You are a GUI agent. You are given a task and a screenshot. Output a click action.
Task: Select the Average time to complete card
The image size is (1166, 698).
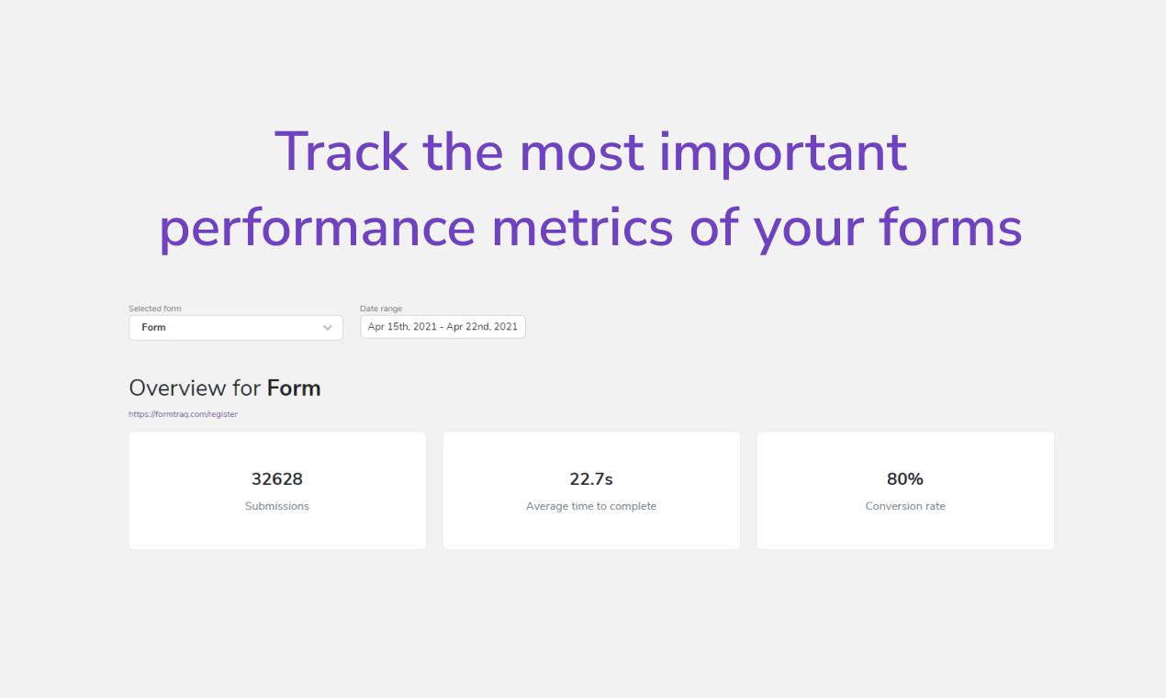[x=591, y=490]
